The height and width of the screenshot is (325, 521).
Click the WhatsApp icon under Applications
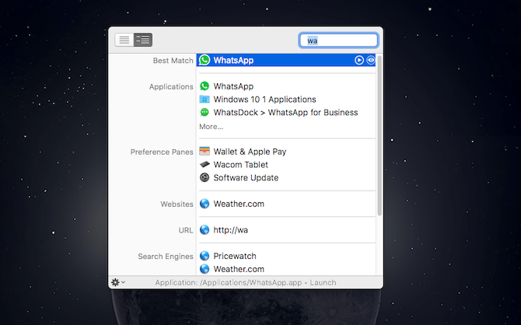pyautogui.click(x=205, y=86)
